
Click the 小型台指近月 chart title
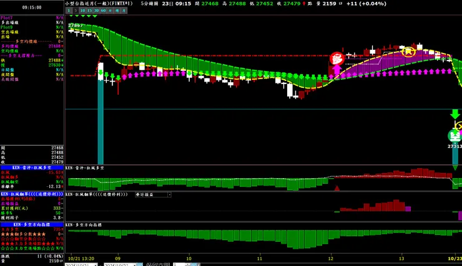coord(99,4)
